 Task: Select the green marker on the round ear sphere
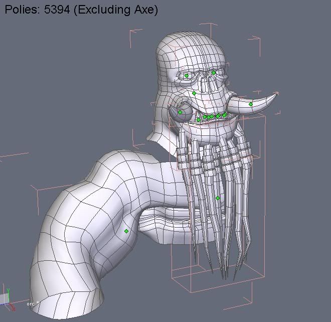[x=180, y=112]
